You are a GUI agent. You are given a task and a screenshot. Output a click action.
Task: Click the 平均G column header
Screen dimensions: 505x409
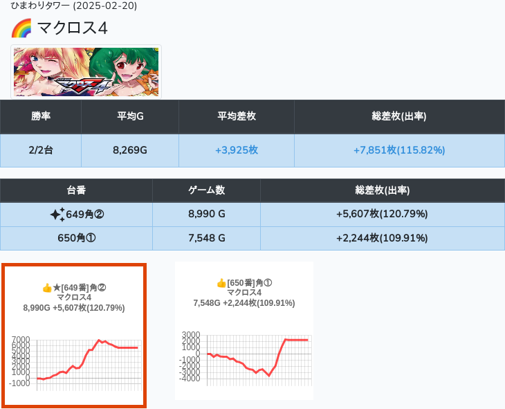coord(130,116)
